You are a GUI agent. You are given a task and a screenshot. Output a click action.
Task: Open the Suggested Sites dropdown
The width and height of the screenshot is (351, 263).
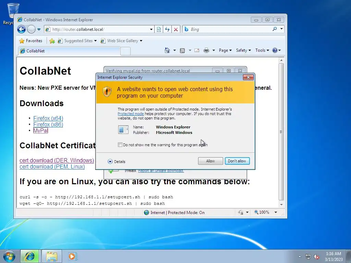coord(77,41)
